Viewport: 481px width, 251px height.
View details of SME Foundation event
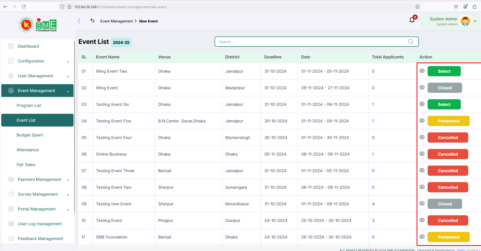[422, 236]
